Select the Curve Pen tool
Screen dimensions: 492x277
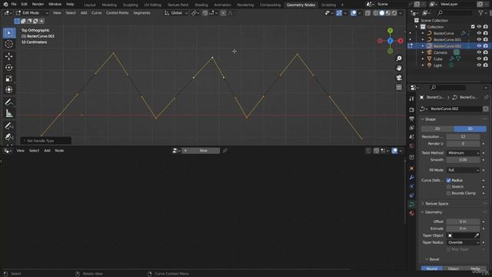9,137
